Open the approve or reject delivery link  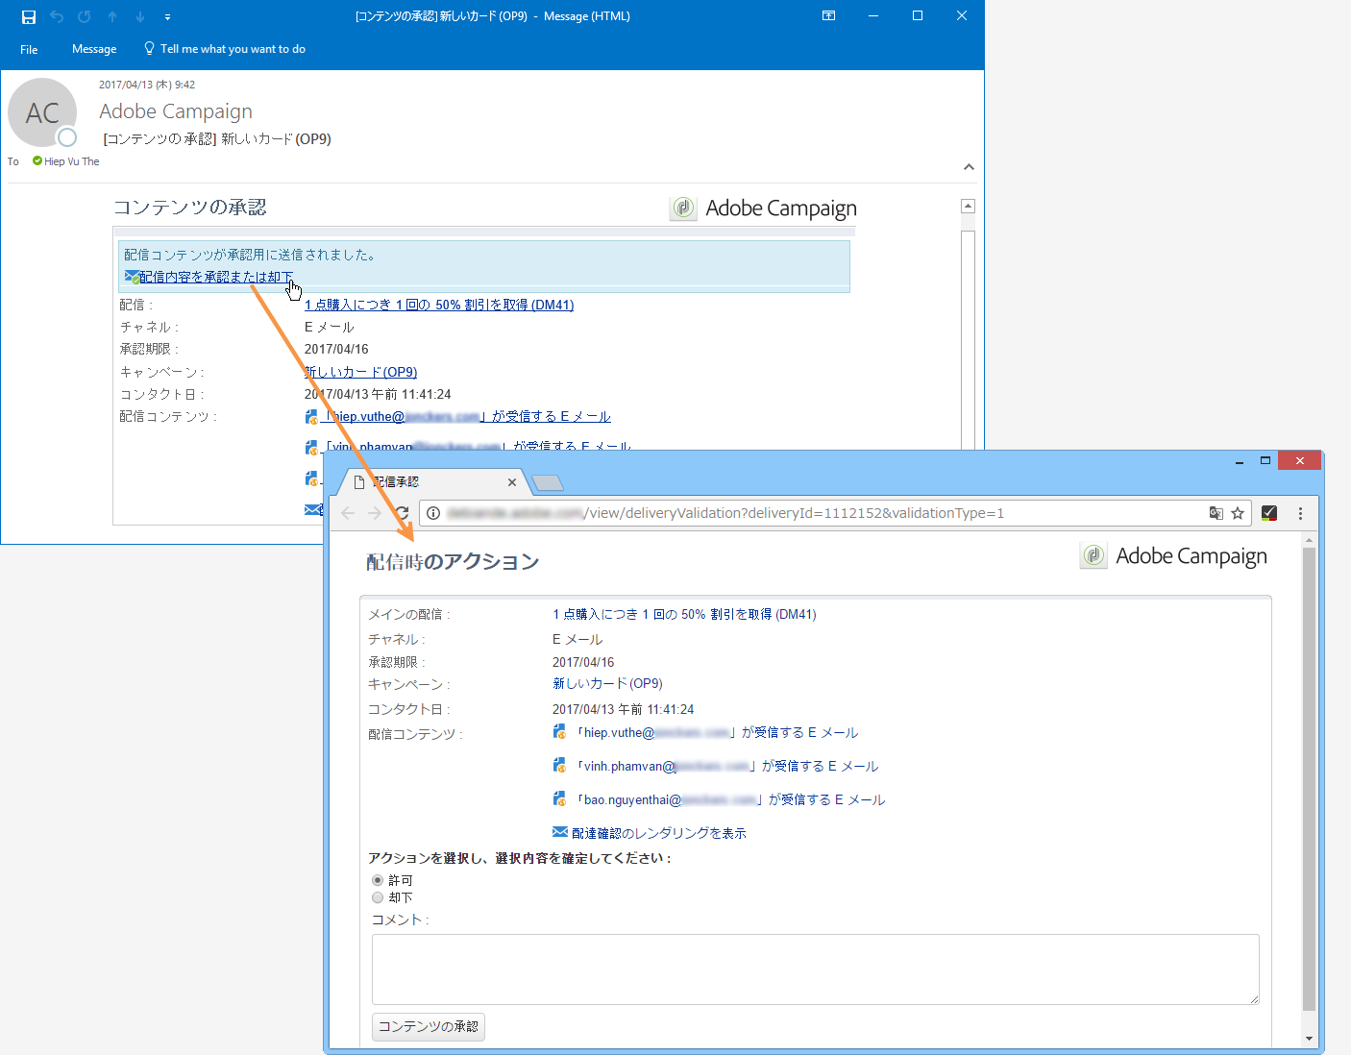click(216, 277)
